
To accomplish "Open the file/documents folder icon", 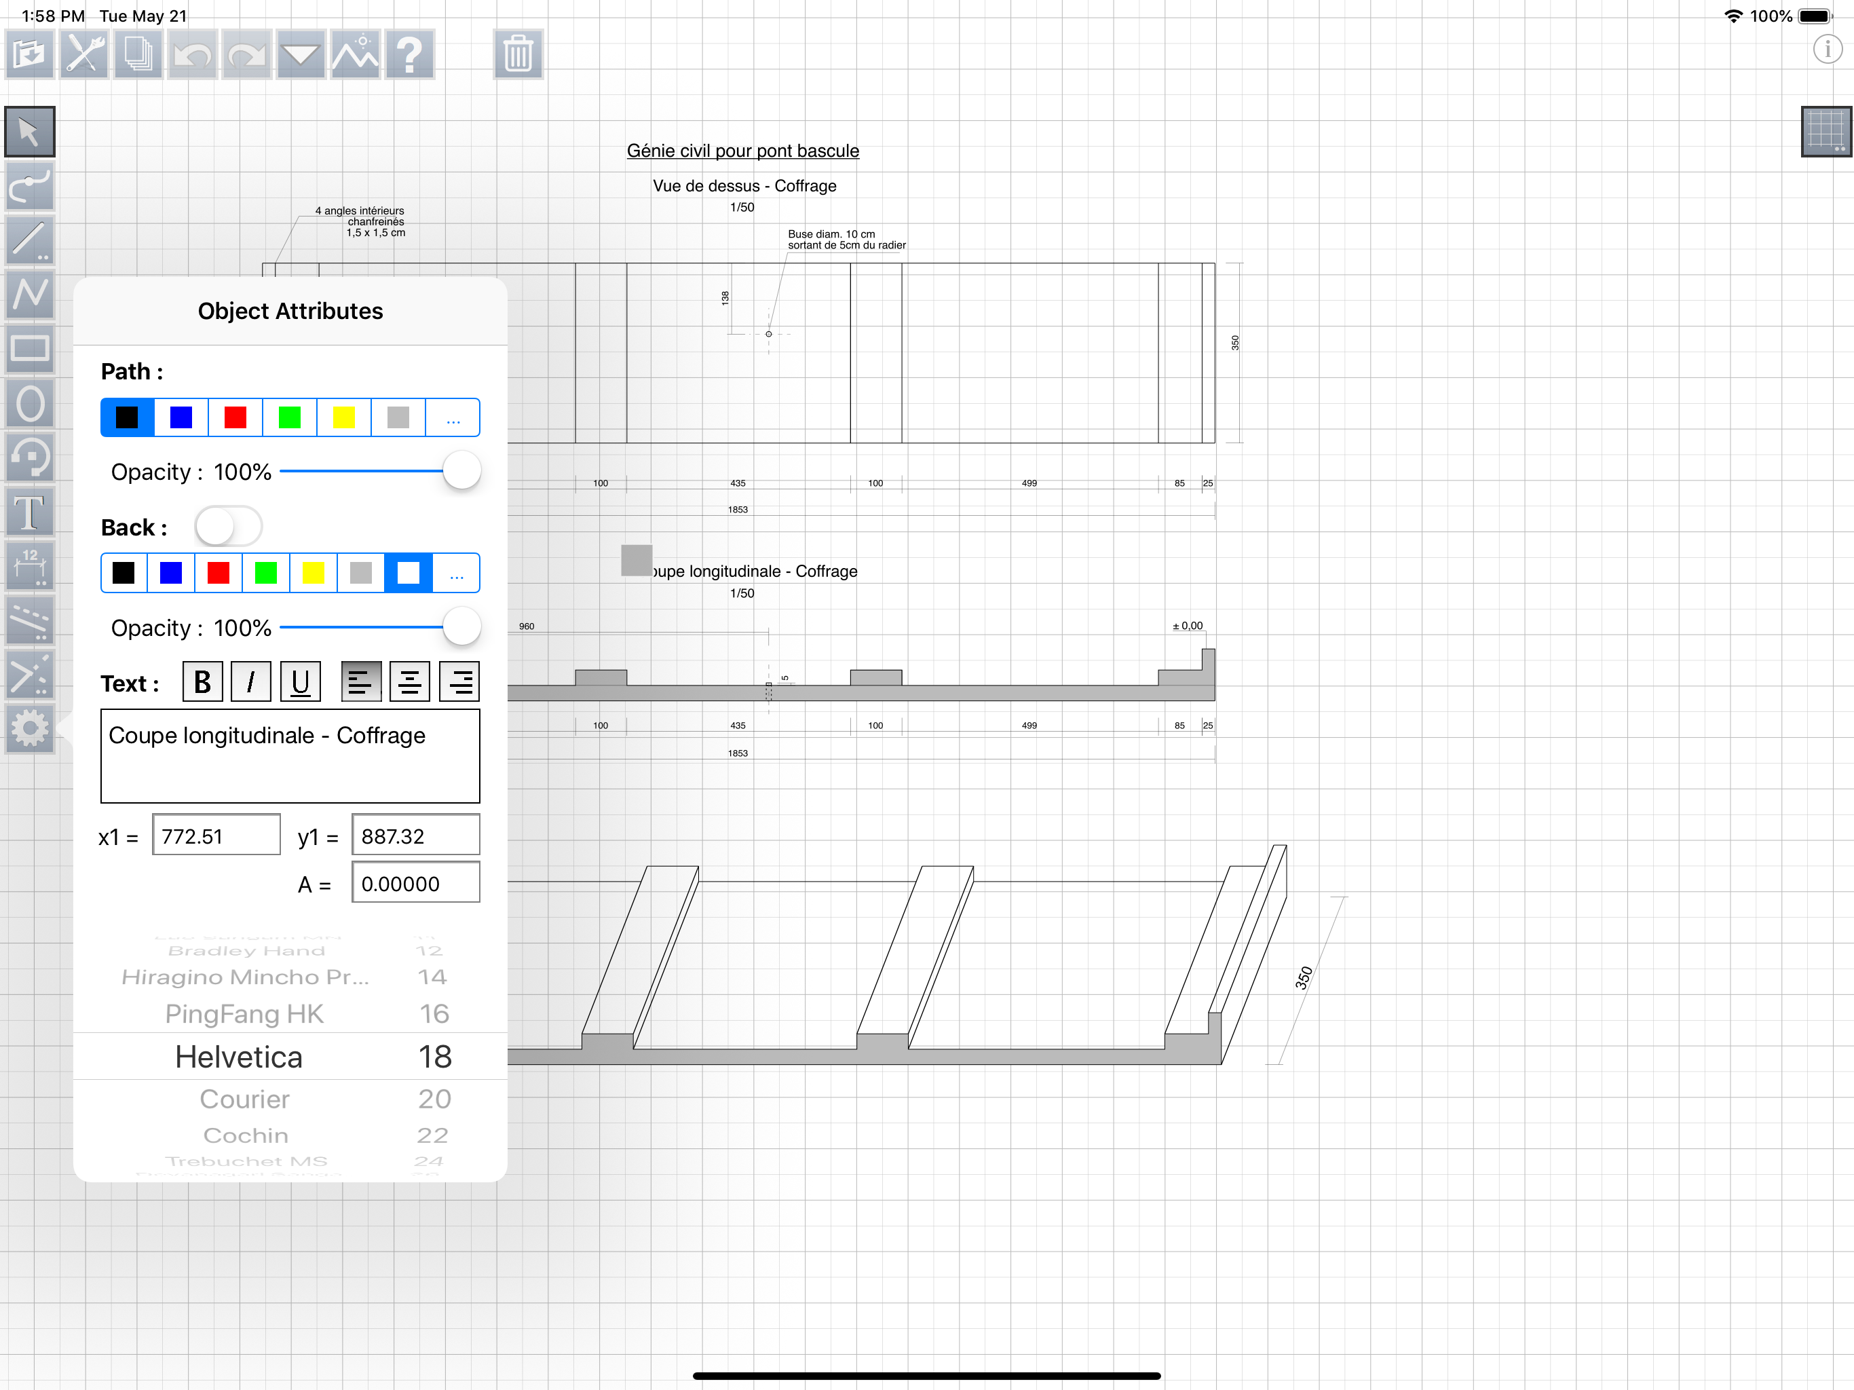I will 29,54.
